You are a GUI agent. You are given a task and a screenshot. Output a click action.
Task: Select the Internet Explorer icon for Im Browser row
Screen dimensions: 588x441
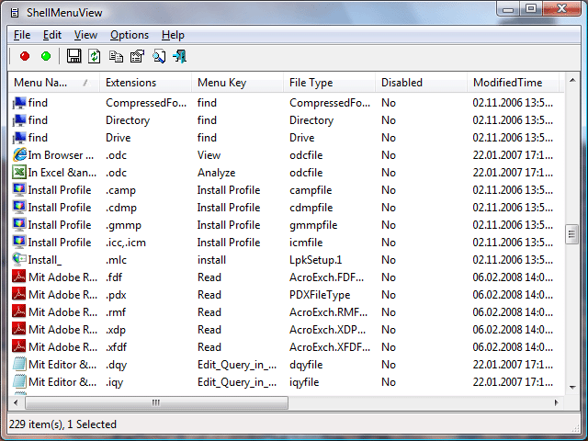pyautogui.click(x=19, y=155)
